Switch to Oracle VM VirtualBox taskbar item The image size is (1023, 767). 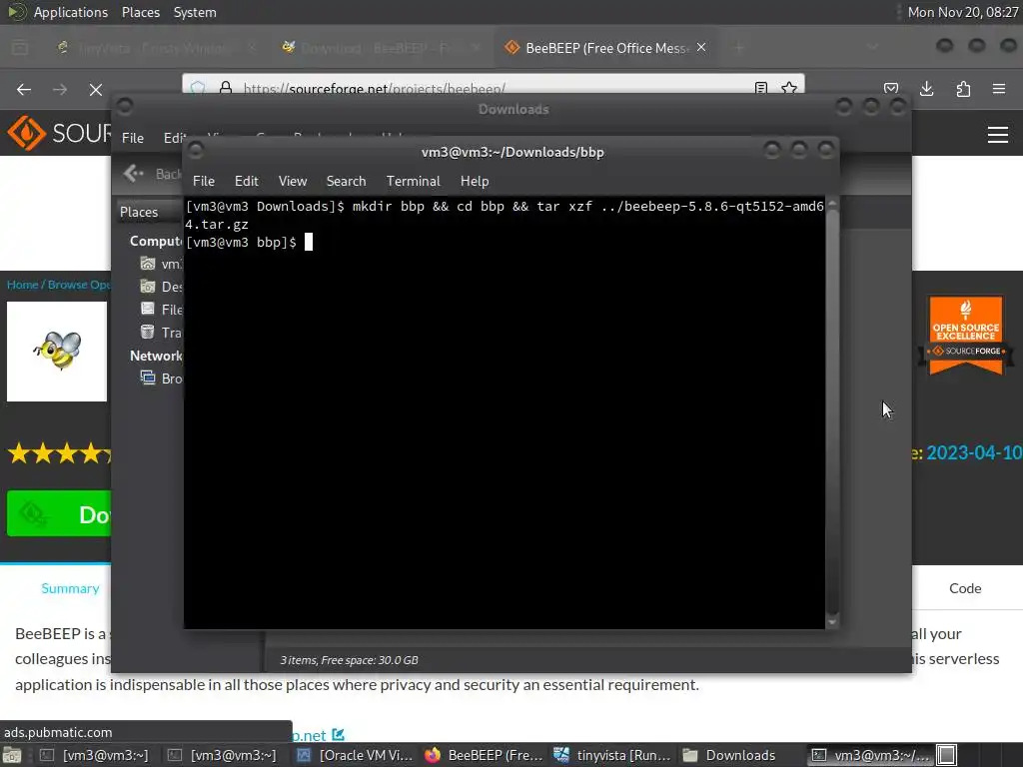(355, 755)
